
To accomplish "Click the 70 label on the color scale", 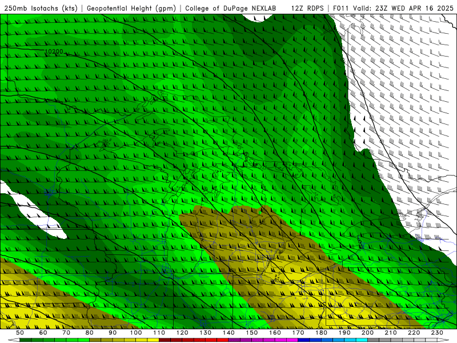I will tap(66, 333).
